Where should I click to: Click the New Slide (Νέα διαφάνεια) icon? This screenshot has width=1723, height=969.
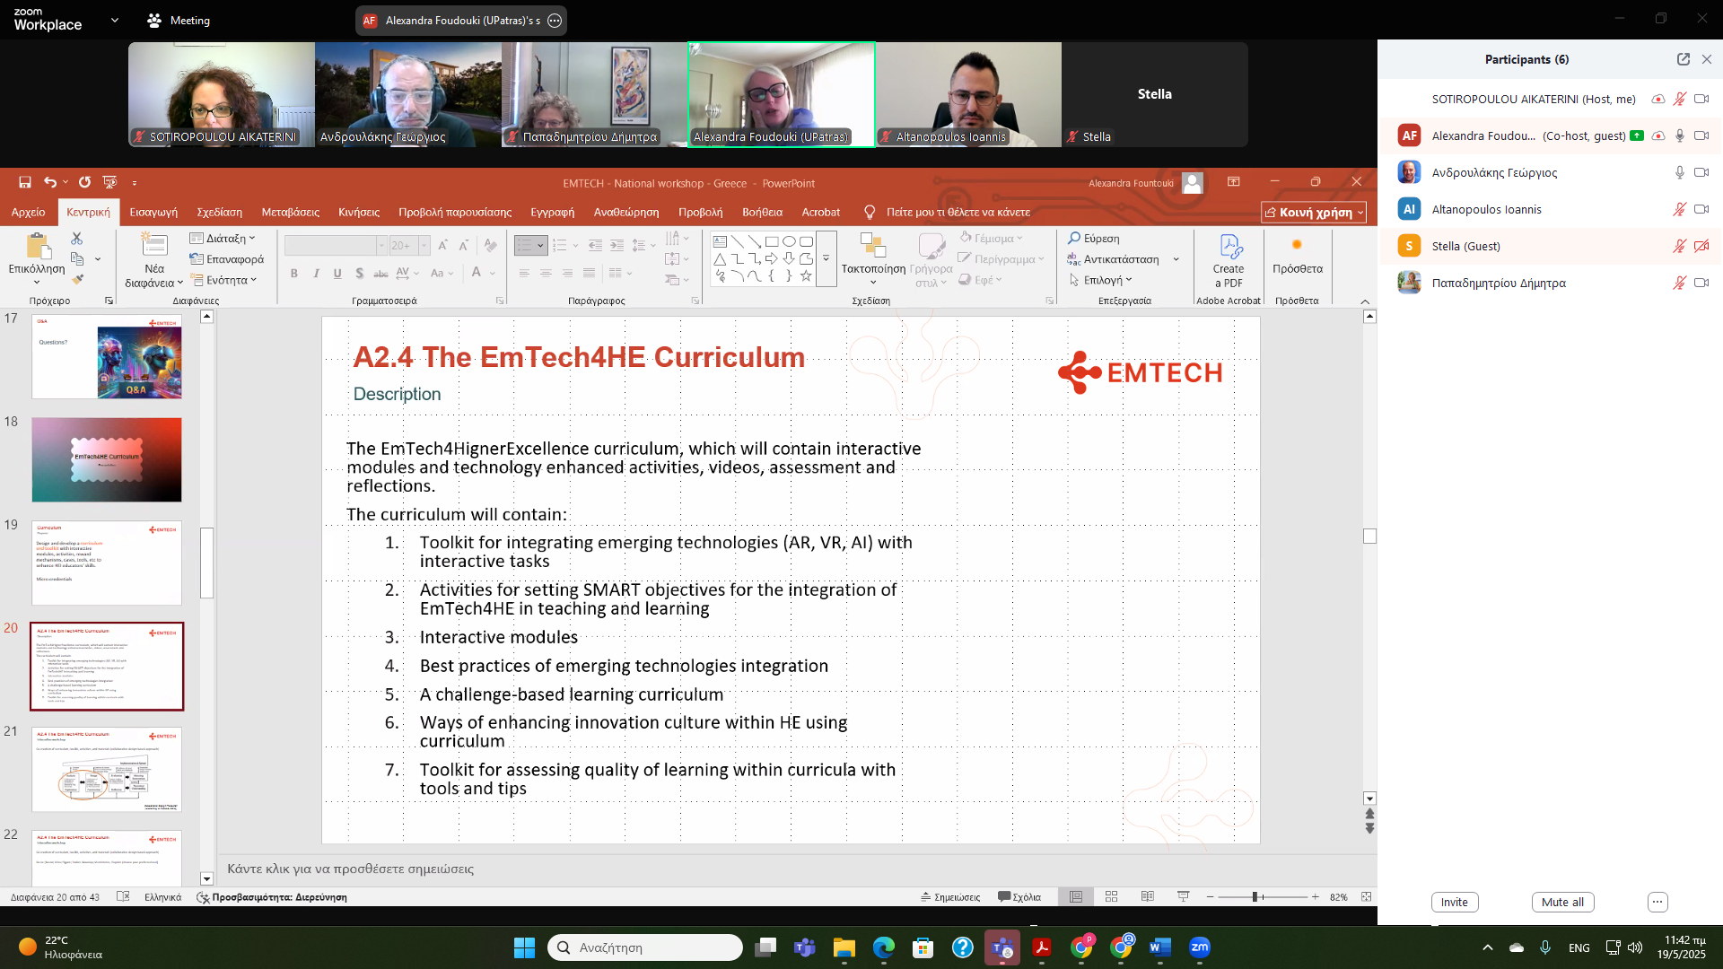154,247
